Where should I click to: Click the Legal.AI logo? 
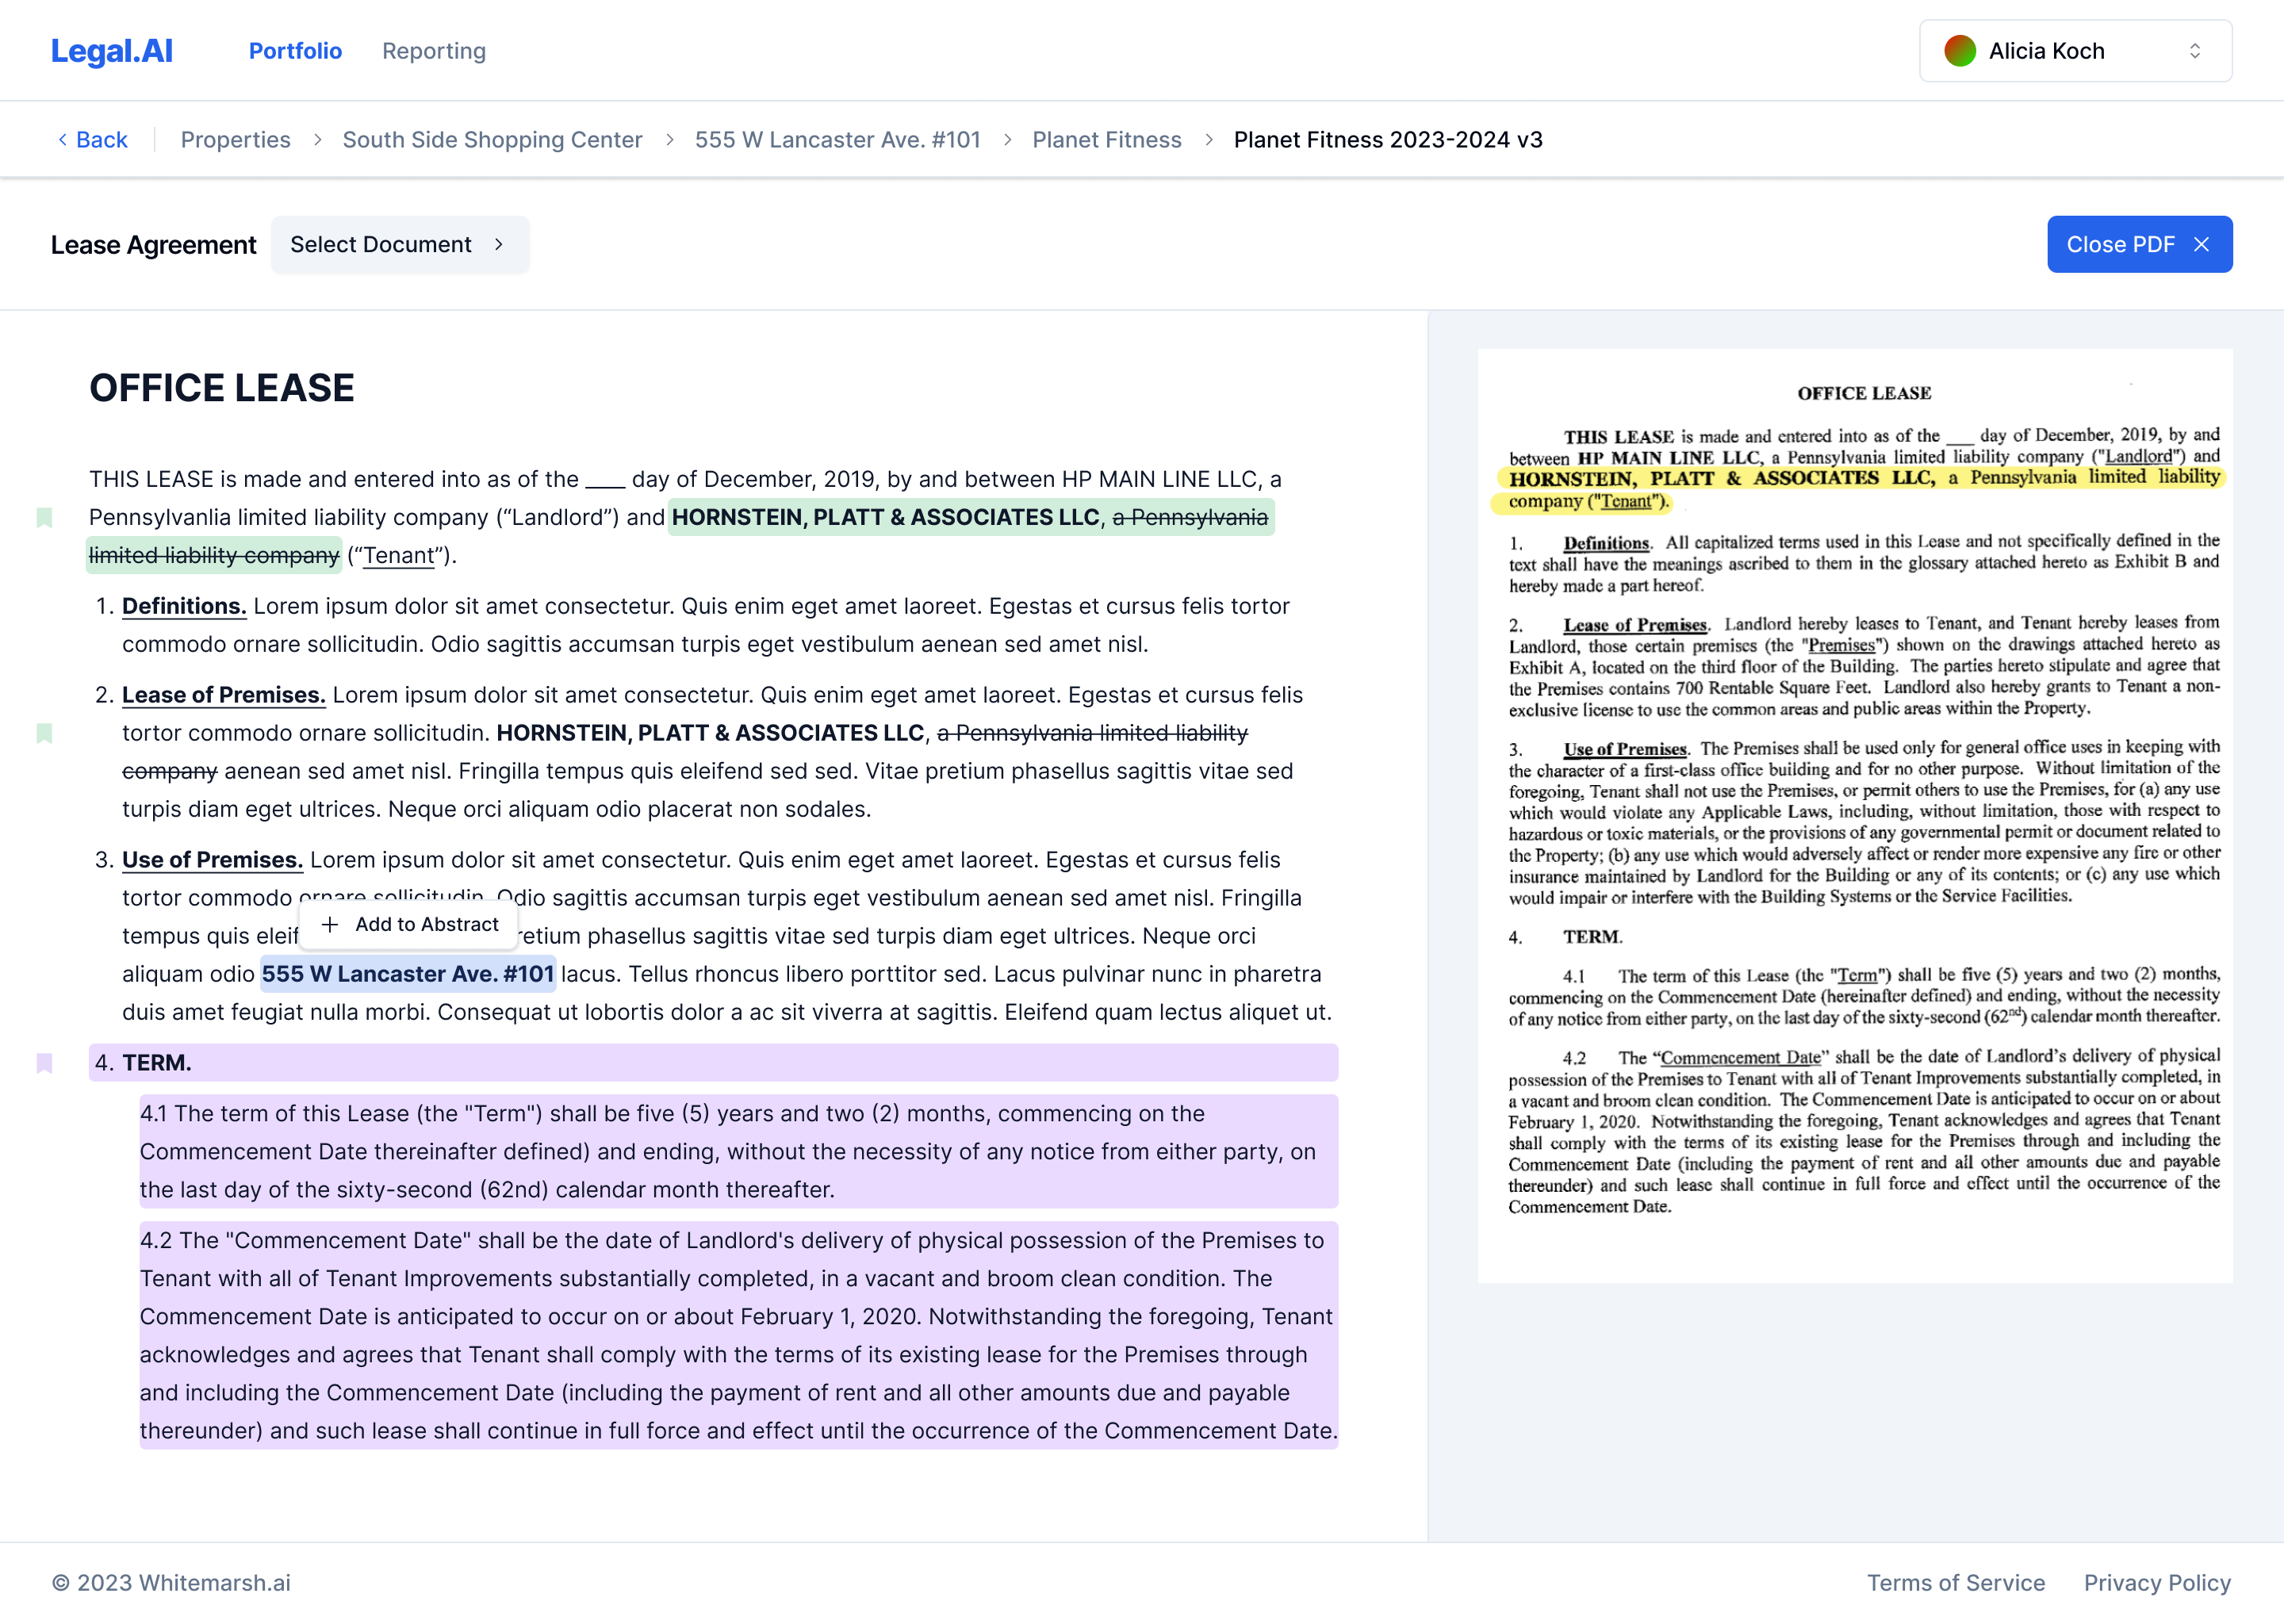(x=112, y=50)
